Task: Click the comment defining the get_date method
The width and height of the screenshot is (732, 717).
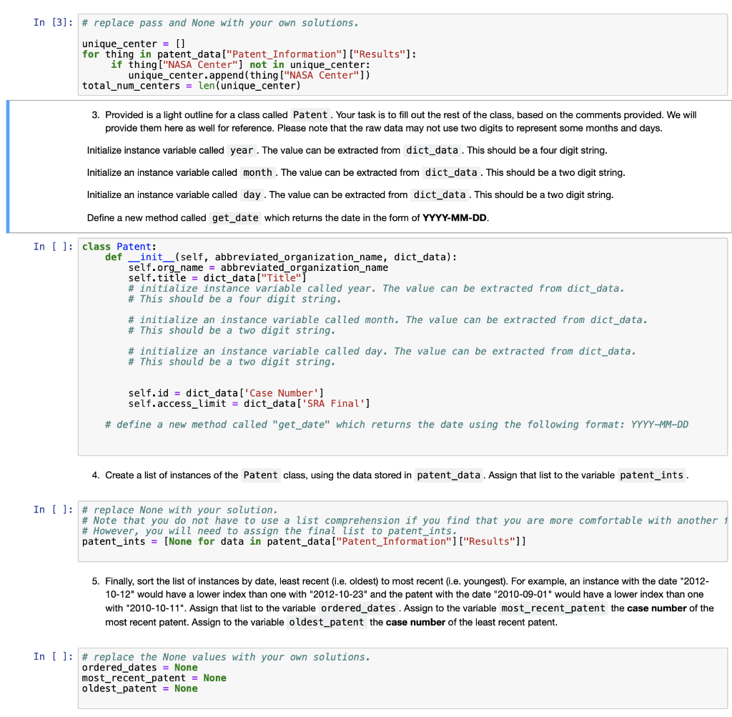Action: pyautogui.click(x=397, y=425)
